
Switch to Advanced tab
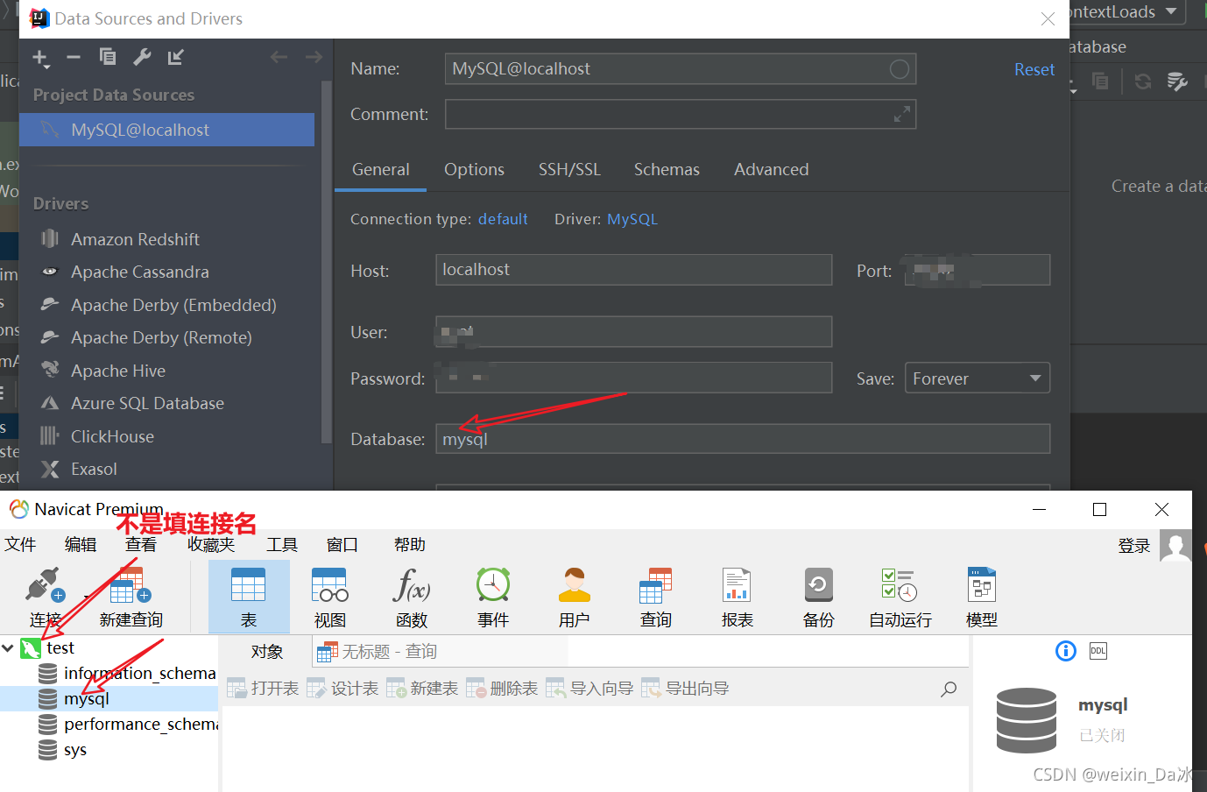(771, 170)
